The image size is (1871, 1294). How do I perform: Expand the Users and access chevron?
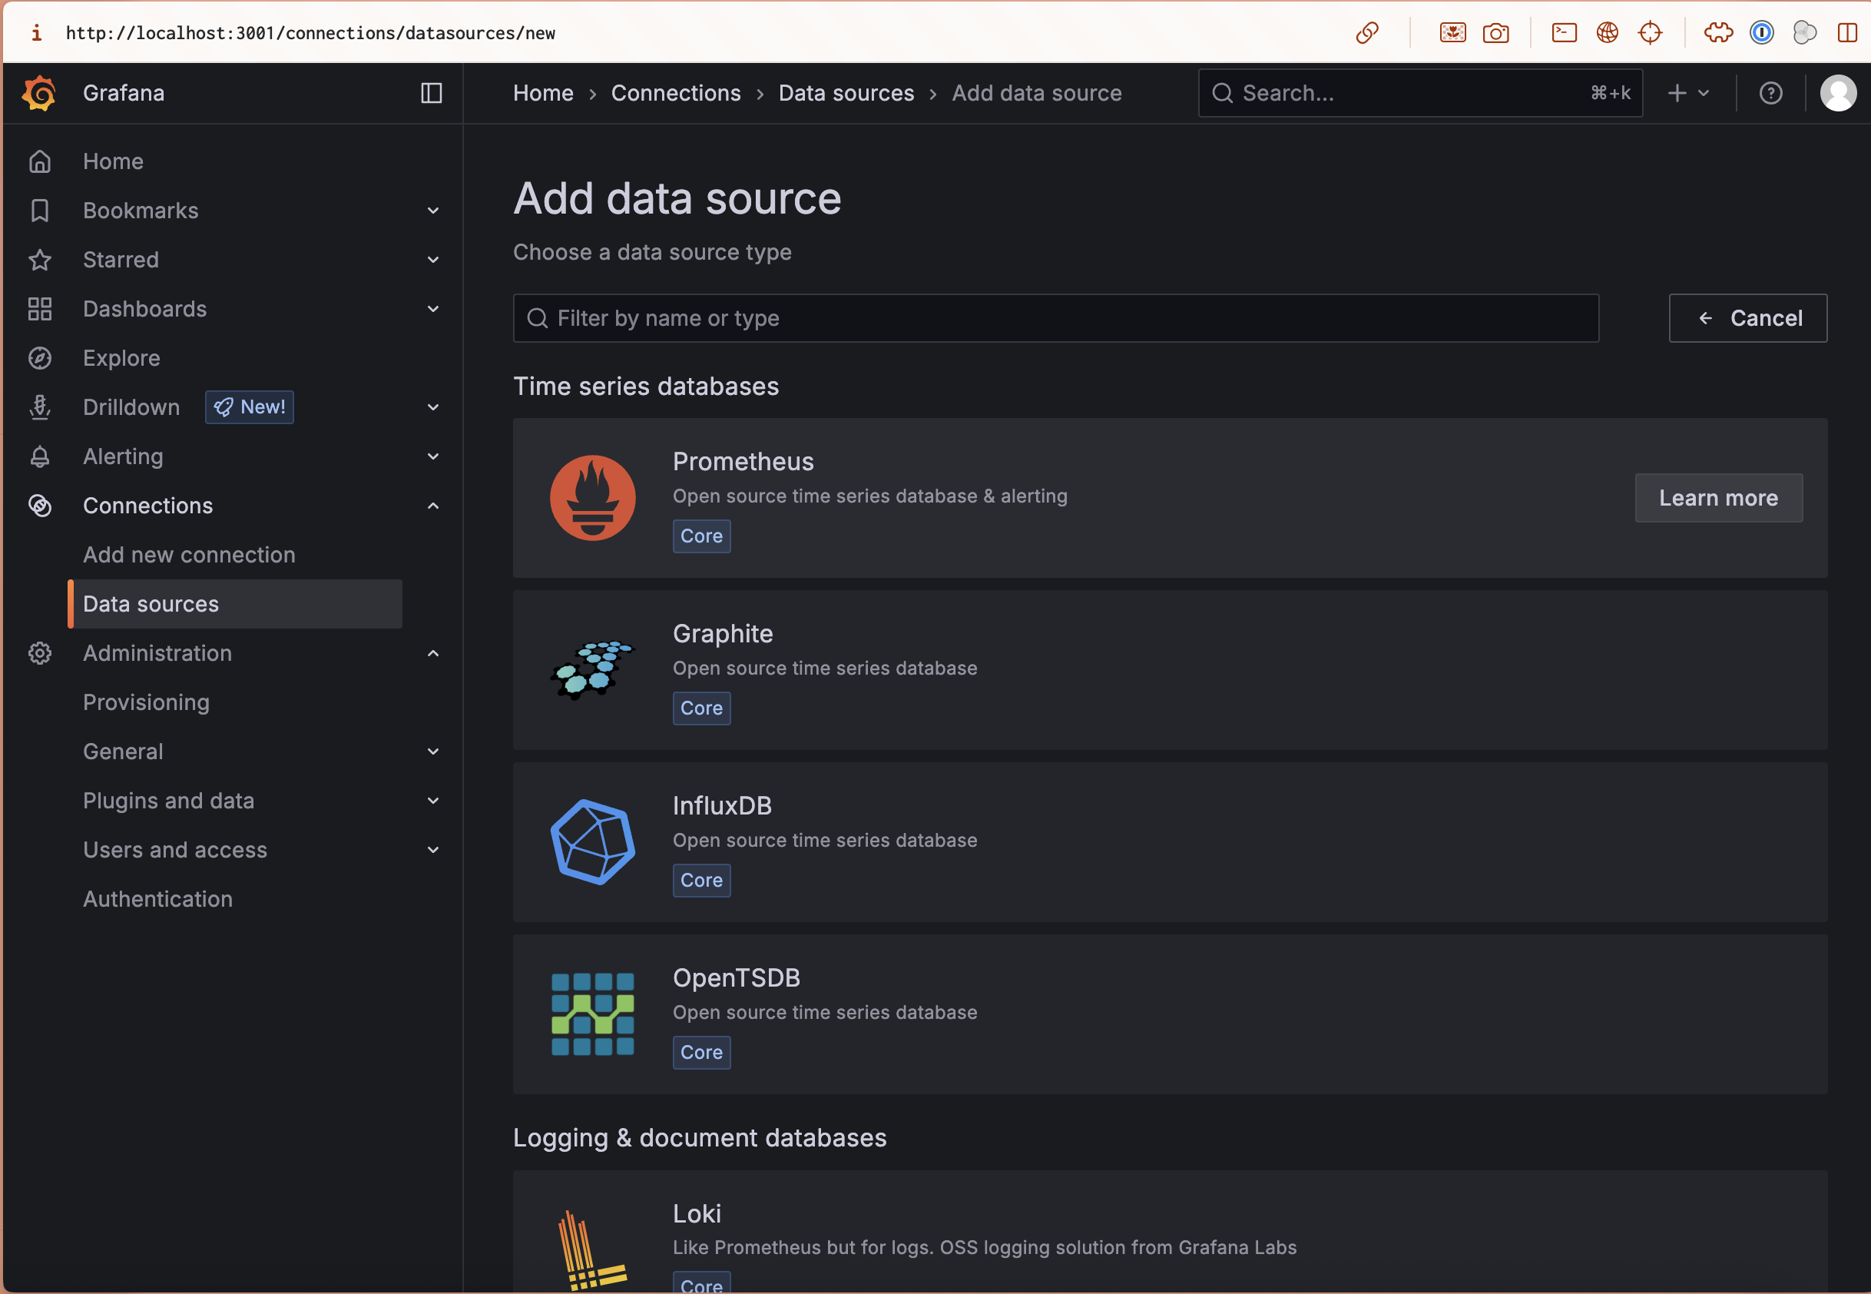point(432,850)
